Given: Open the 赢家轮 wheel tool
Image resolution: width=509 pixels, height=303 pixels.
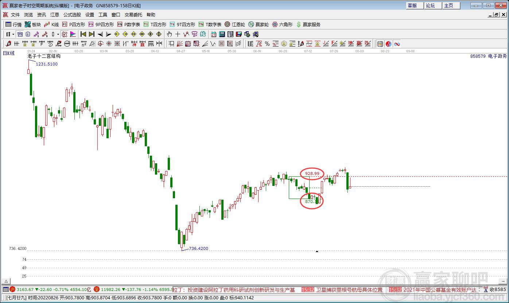Looking at the screenshot, I should tap(259, 24).
